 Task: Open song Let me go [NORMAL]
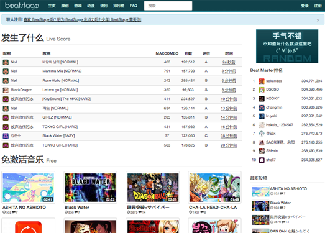tap(60, 90)
